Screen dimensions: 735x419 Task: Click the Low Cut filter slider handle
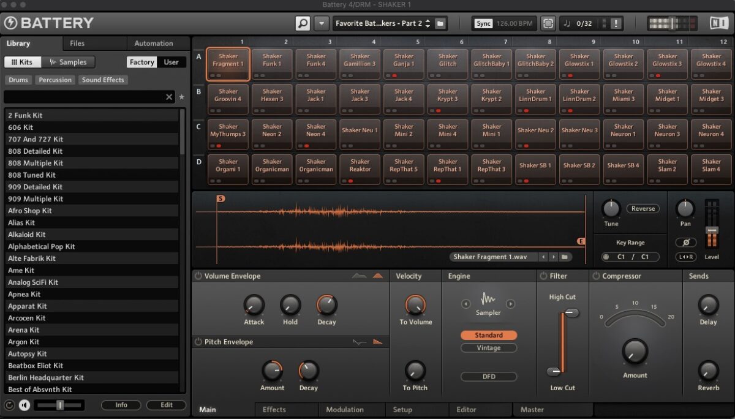[x=554, y=371]
